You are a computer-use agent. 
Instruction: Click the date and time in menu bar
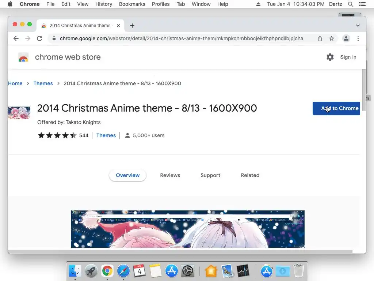(296, 4)
